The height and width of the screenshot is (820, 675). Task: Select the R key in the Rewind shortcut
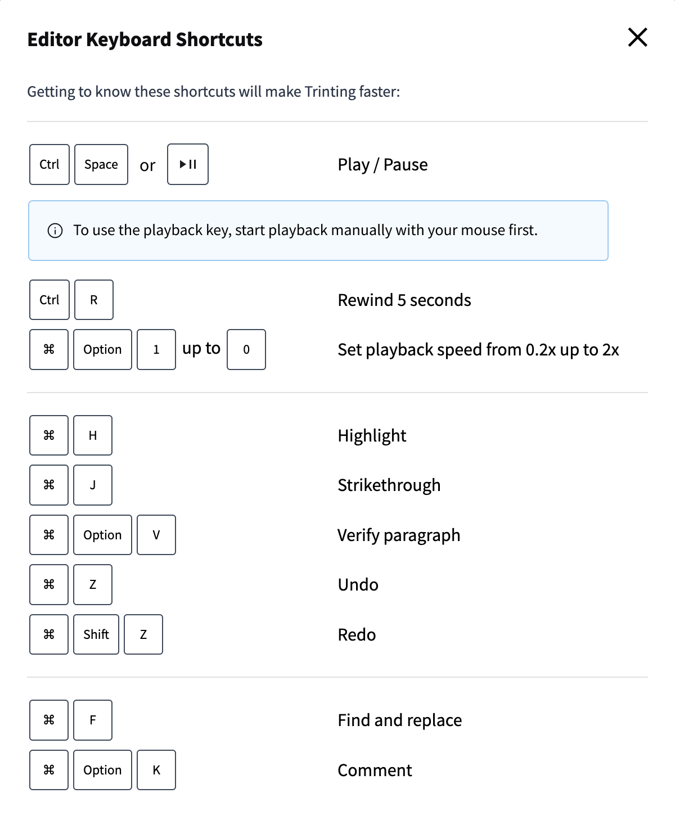click(93, 300)
